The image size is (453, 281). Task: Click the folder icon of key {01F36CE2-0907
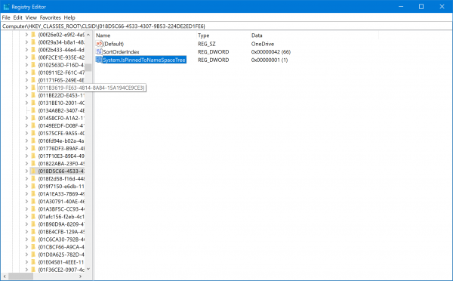[33, 270]
